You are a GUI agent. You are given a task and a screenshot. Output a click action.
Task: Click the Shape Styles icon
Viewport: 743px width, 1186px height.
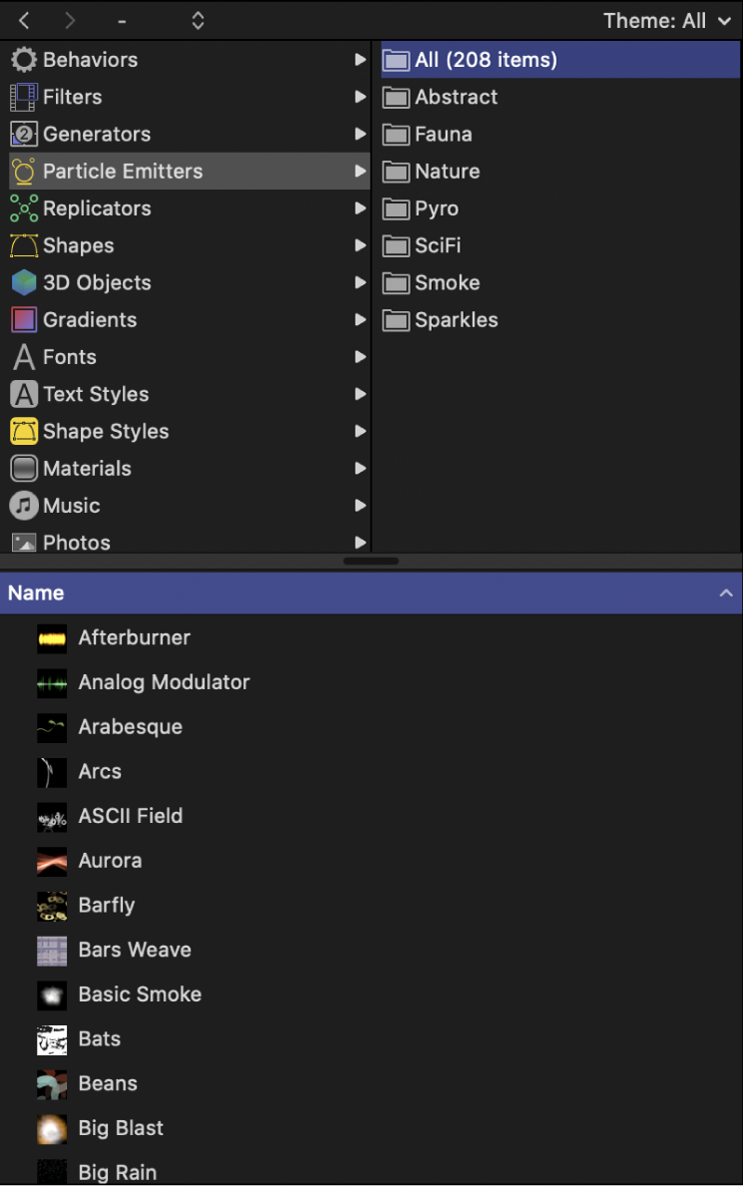(24, 431)
